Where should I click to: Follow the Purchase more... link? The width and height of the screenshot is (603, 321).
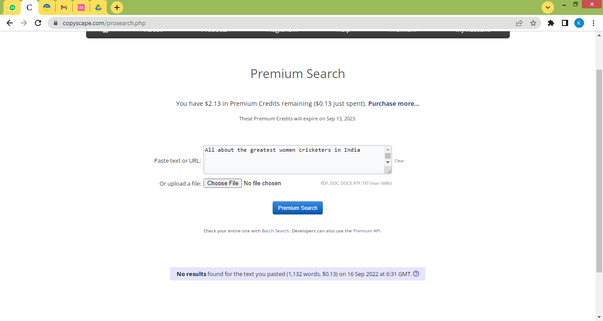coord(394,104)
